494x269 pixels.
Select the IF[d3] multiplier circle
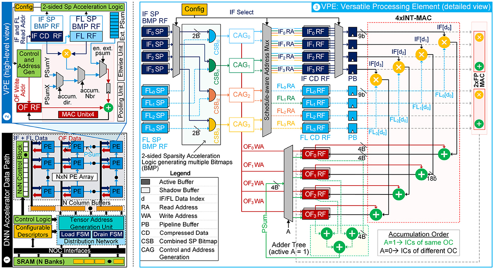(x=376, y=79)
